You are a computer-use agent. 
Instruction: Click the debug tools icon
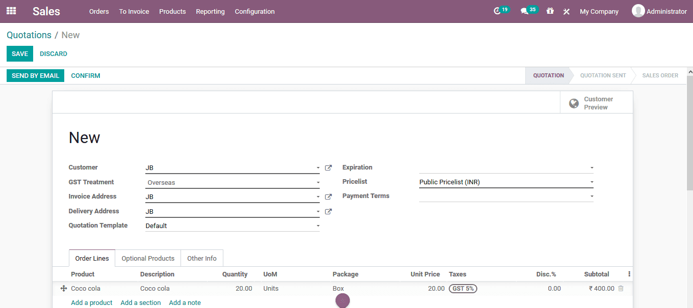tap(566, 11)
